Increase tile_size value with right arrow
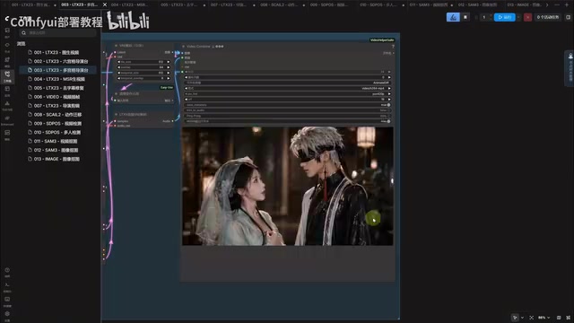This screenshot has width=574, height=323. pos(169,62)
